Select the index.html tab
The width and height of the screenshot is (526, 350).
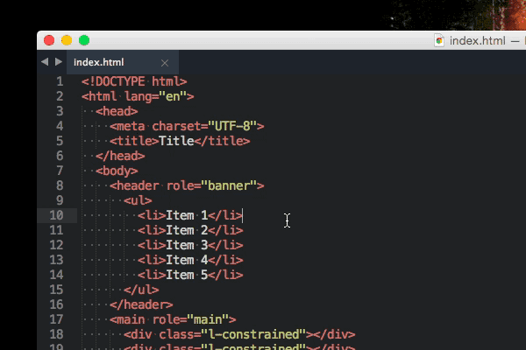(99, 62)
